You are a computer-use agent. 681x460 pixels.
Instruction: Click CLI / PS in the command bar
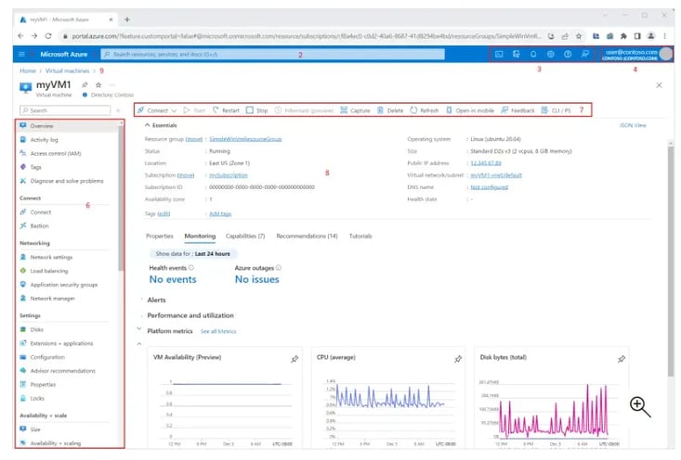coord(556,110)
